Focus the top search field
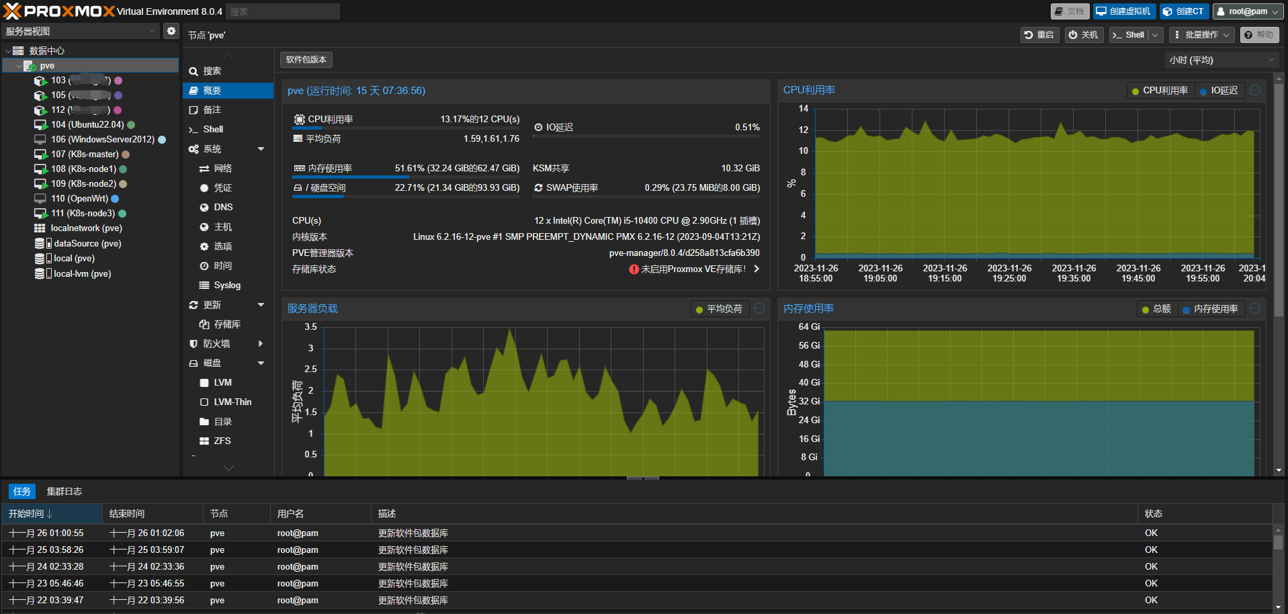 click(x=282, y=11)
